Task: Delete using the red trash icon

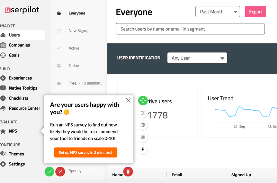Action: pos(128,172)
